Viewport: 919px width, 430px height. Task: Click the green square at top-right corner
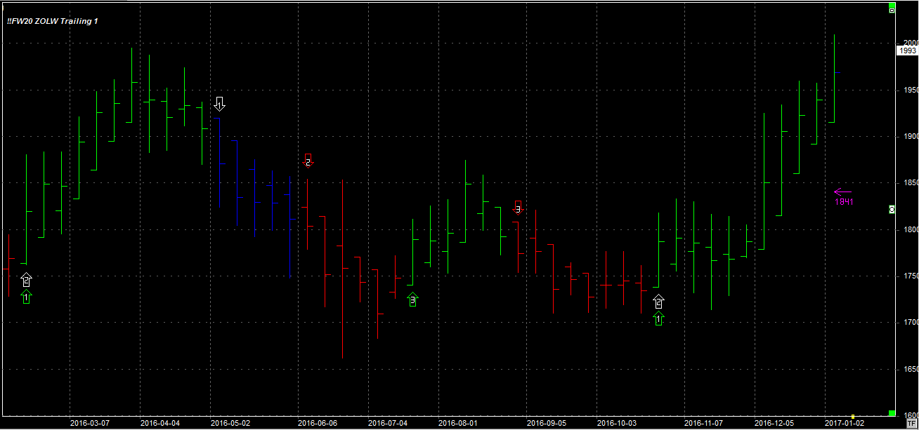pyautogui.click(x=892, y=4)
